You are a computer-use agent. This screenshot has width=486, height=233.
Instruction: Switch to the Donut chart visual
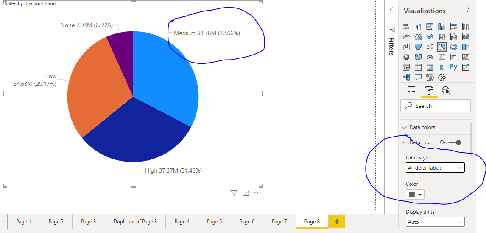(453, 47)
